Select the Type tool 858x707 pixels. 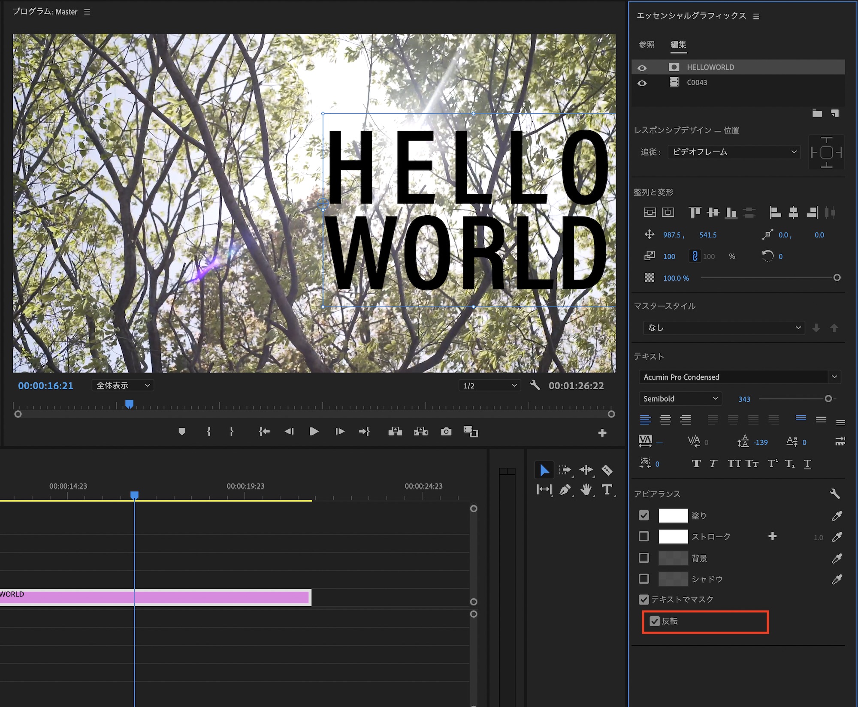tap(607, 490)
